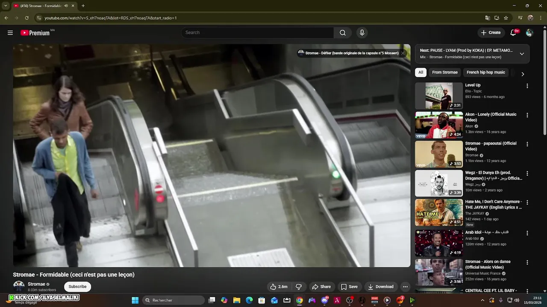View site information icon in address bar
The image size is (547, 307).
coord(39,18)
